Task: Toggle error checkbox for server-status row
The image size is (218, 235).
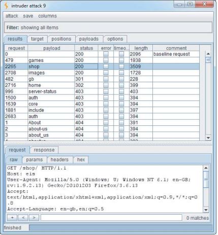Action: 106,91
